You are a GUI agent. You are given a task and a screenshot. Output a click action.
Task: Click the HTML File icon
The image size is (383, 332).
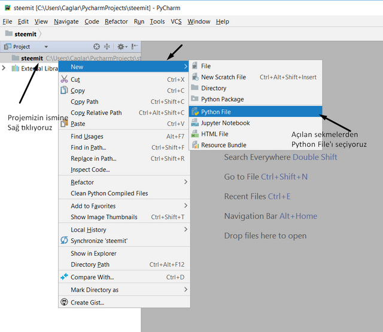[194, 134]
